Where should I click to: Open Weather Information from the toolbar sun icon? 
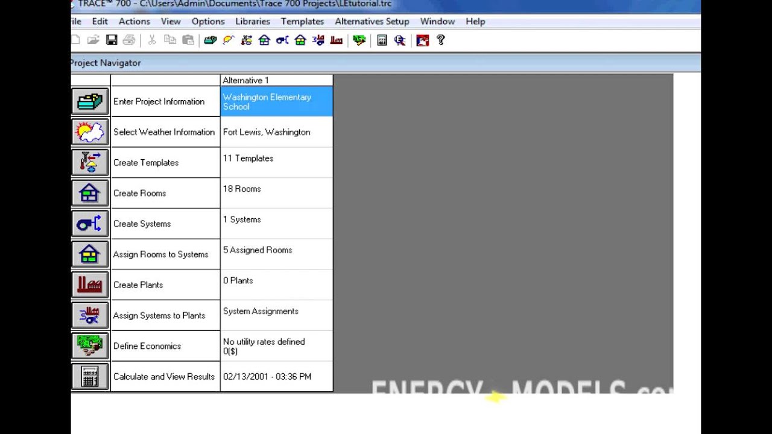click(x=228, y=40)
